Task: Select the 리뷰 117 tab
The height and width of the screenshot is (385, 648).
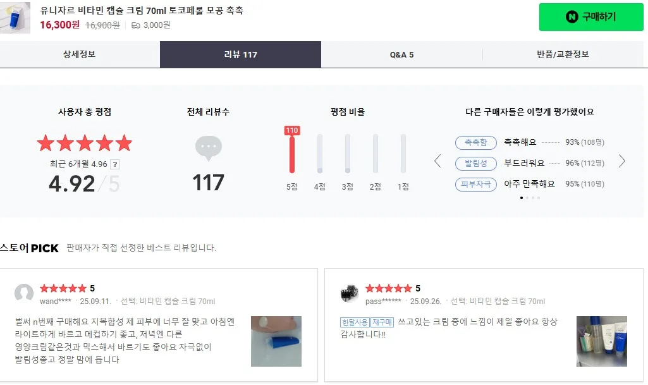Action: (x=240, y=54)
